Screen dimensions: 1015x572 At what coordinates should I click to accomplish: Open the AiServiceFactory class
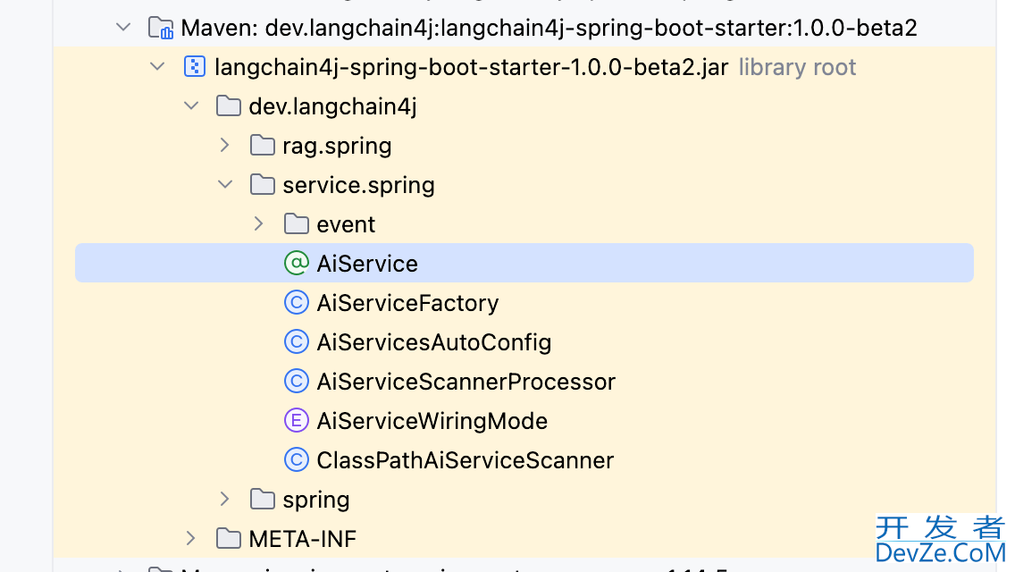(407, 303)
